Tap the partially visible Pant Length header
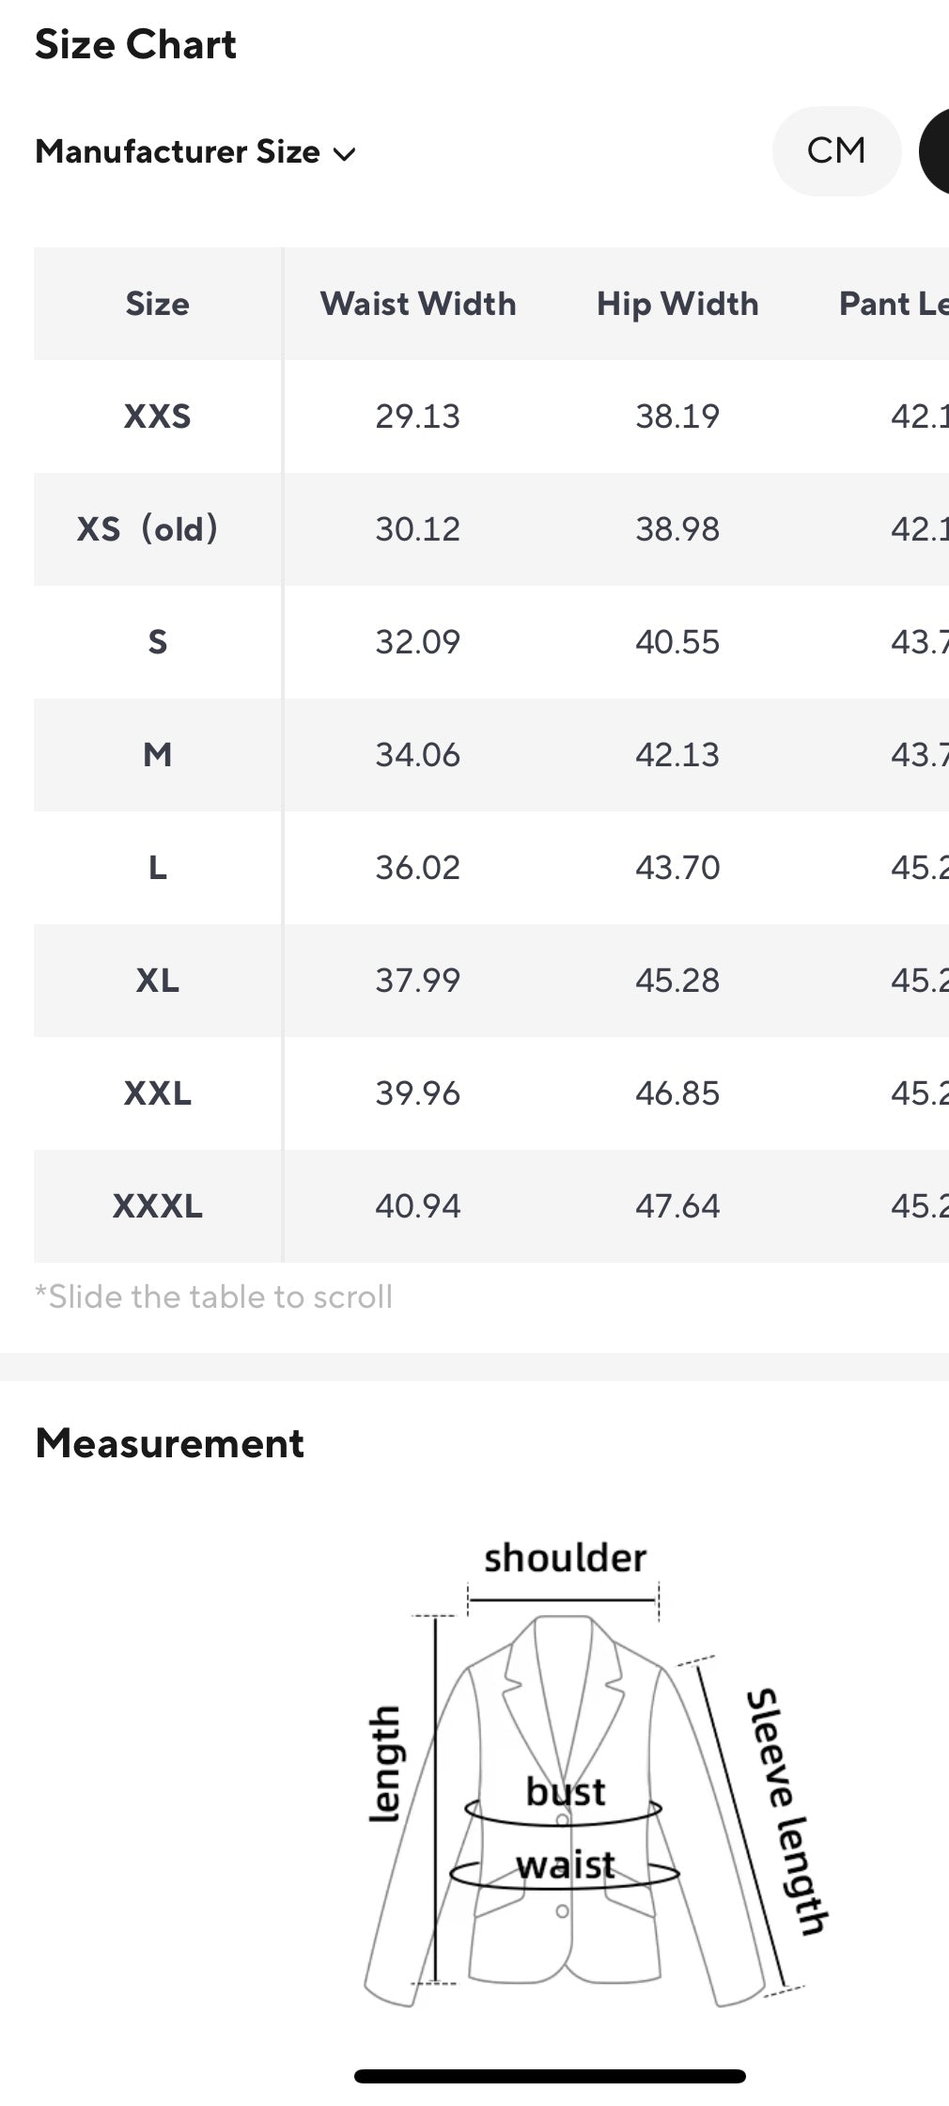The height and width of the screenshot is (2106, 949). point(893,304)
